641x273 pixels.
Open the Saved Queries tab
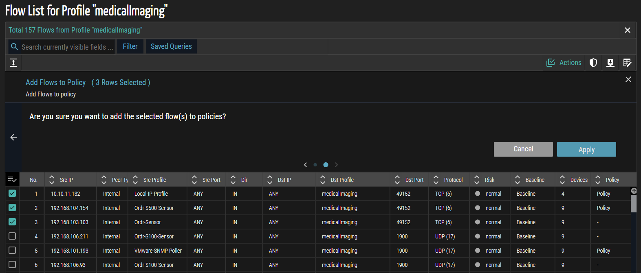tap(171, 46)
